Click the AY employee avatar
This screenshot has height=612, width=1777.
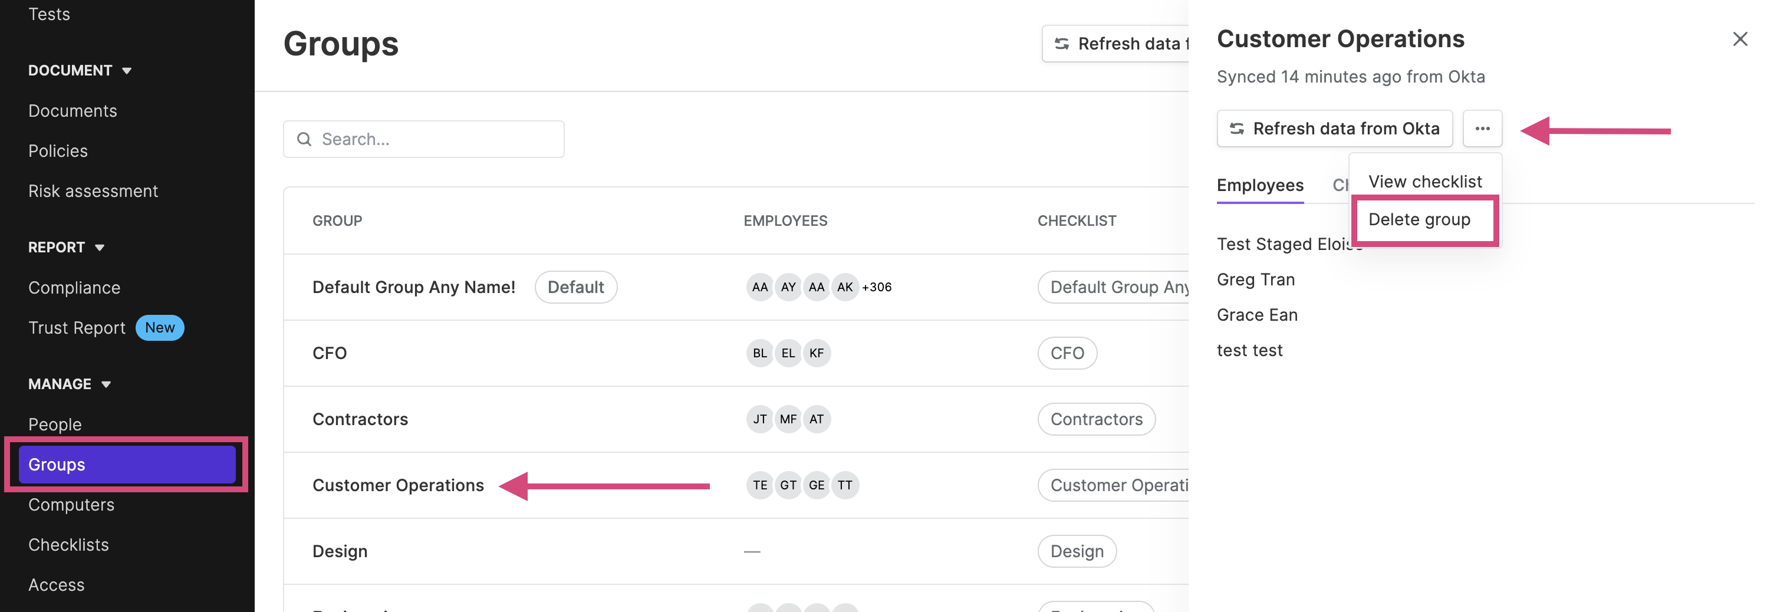point(788,287)
